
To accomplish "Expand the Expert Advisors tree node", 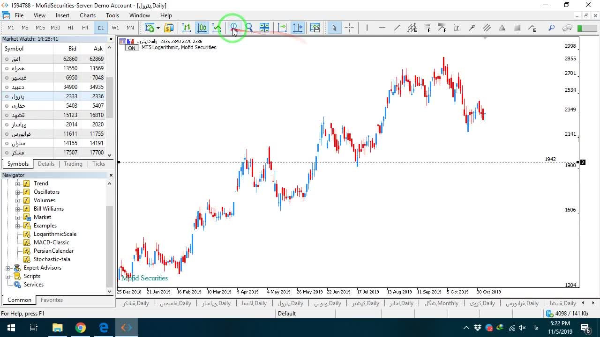I will tap(8, 268).
